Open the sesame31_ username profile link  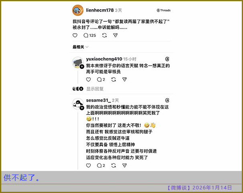pos(98,100)
